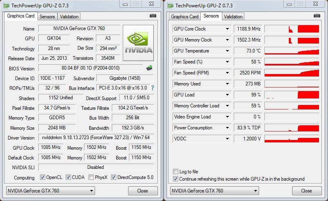
Task: Click the camera screenshot icon in left window
Action: pyautogui.click(x=153, y=16)
